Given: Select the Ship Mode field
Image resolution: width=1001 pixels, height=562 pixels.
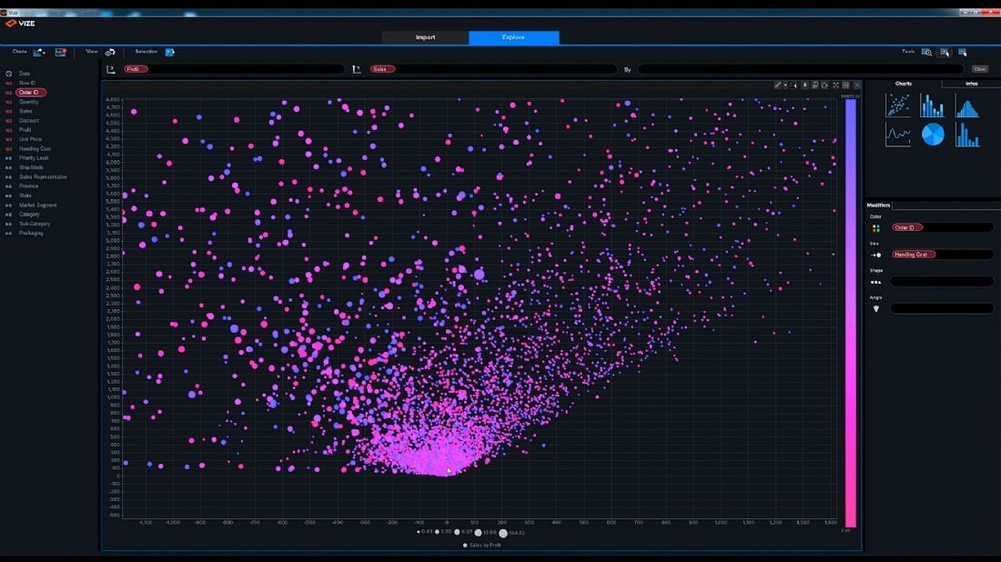Looking at the screenshot, I should pos(31,167).
